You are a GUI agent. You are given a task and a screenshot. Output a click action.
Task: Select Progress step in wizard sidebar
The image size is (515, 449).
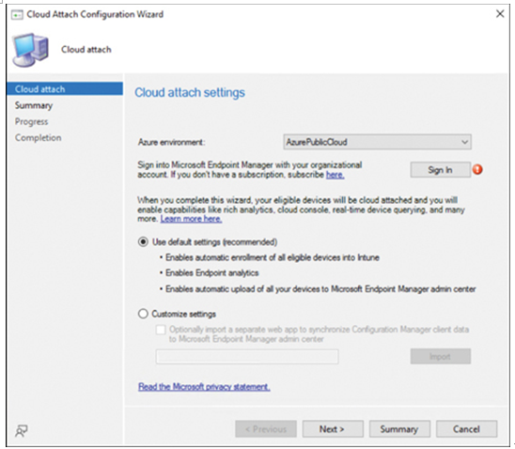pos(31,121)
